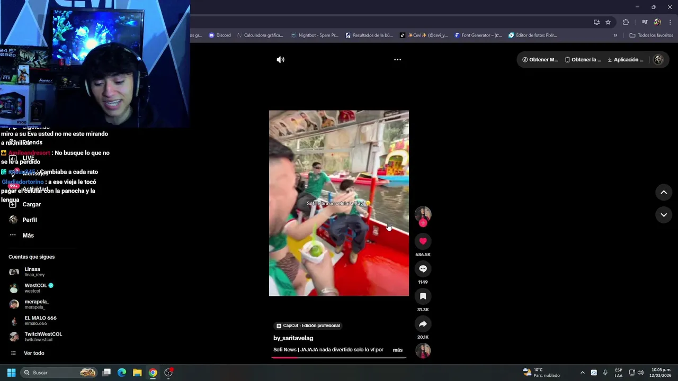Screen dimensions: 678x381
Task: Open the TikTok profile avatar menu
Action: (658, 60)
